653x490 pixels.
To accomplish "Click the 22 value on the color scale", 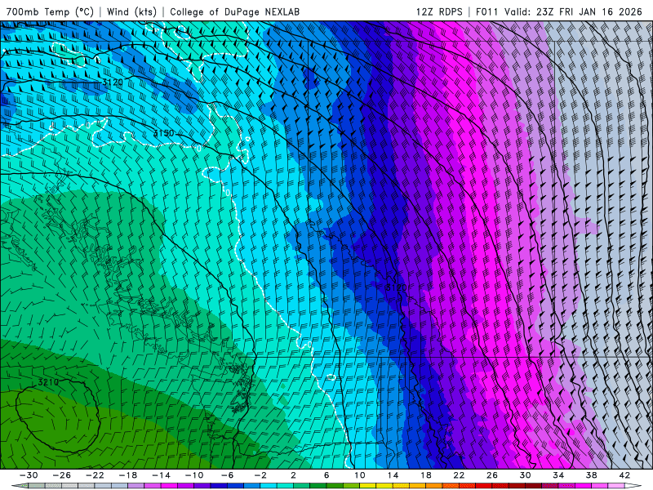I will [x=459, y=475].
